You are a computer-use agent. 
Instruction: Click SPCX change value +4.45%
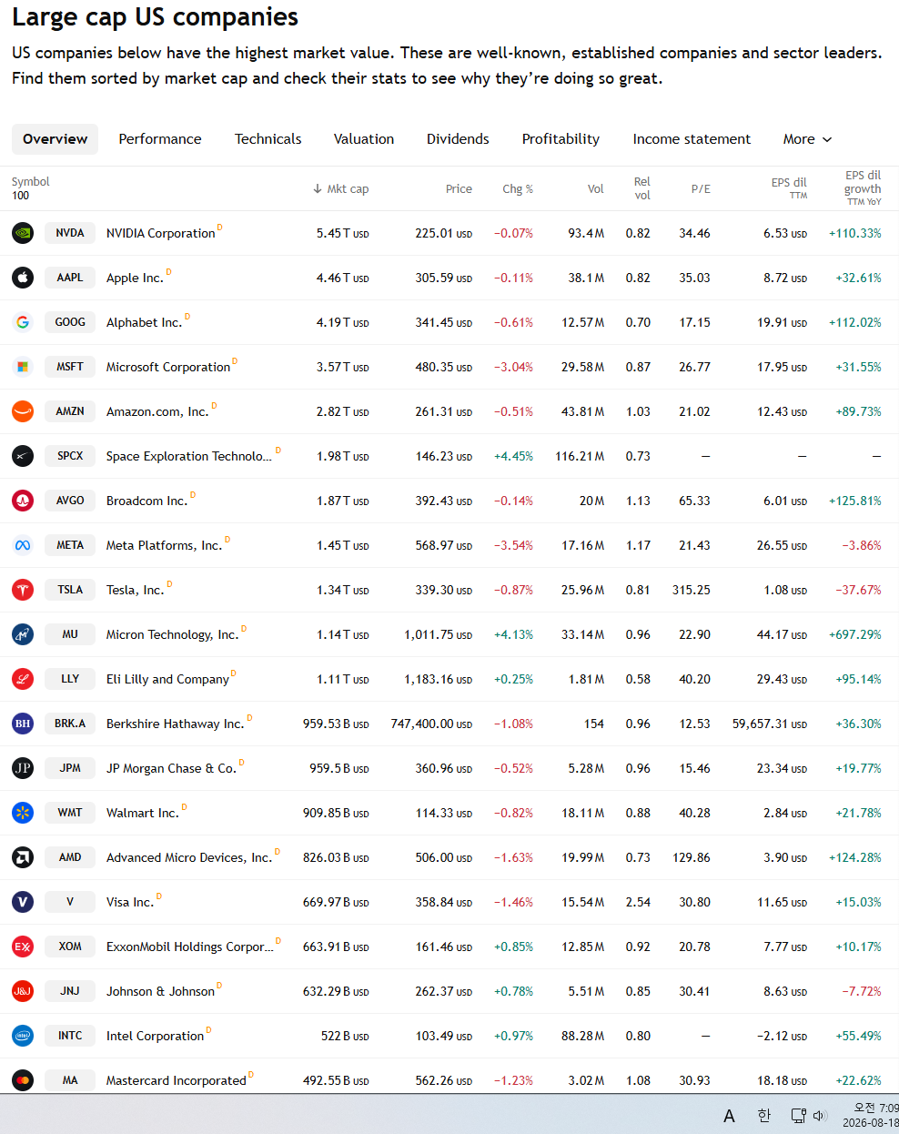513,456
